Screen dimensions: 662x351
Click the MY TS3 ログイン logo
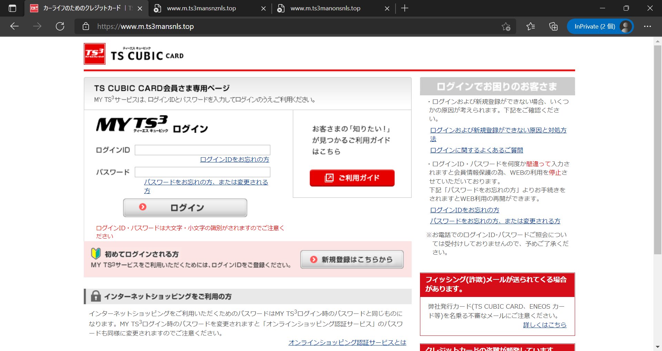(152, 124)
